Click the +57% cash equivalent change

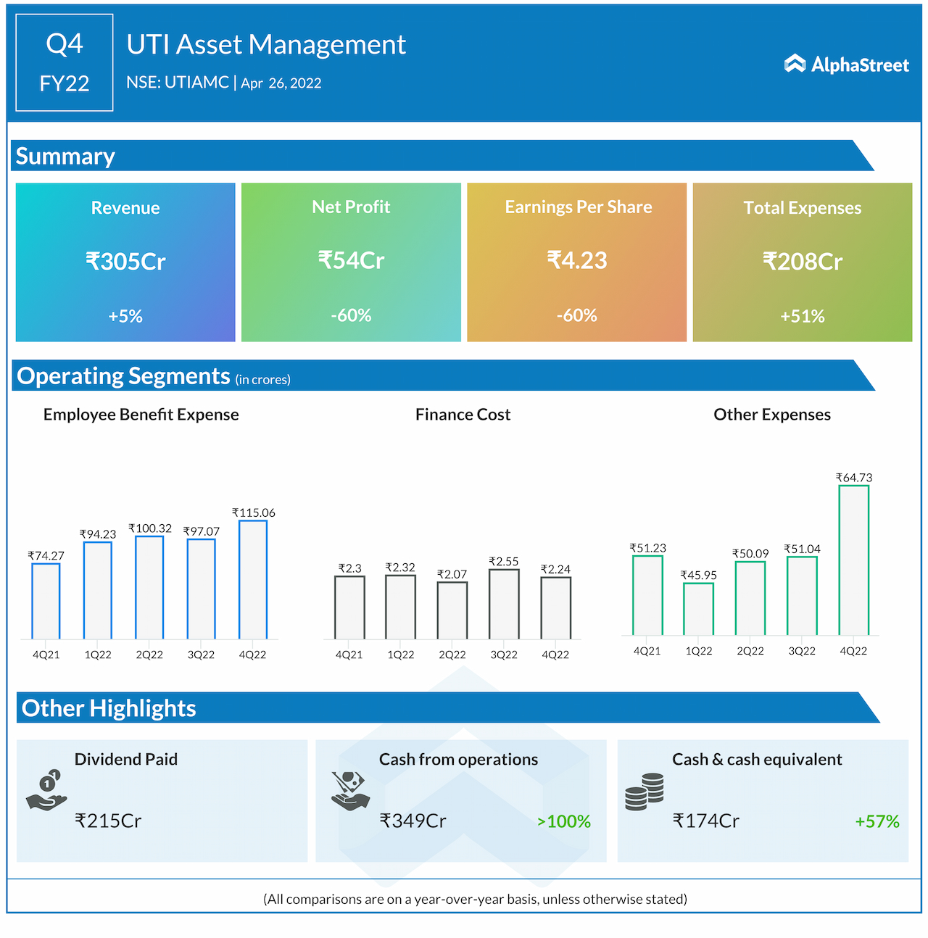(877, 821)
